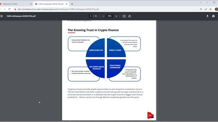Screen dimensions: 218x122
Task: Select the CMN-whitepaper.8402b75b.pdf tab
Action: (51, 4)
